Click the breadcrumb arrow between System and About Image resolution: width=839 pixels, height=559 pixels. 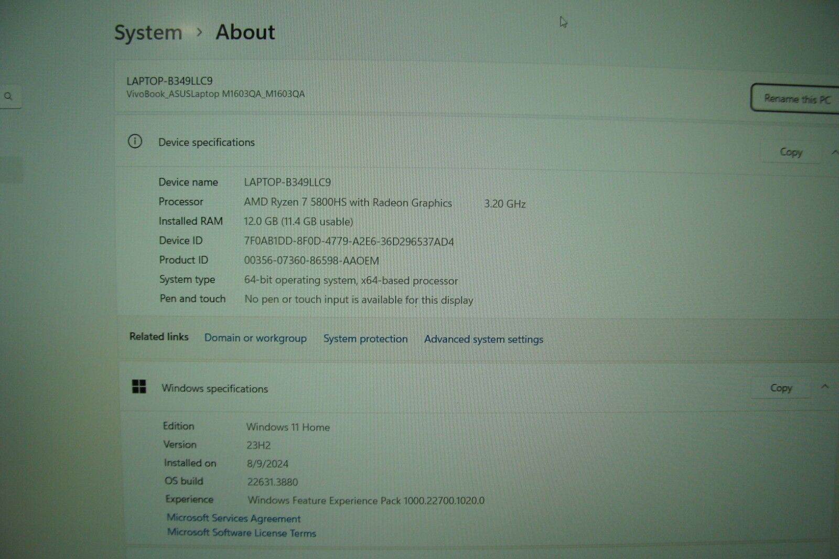coord(199,32)
